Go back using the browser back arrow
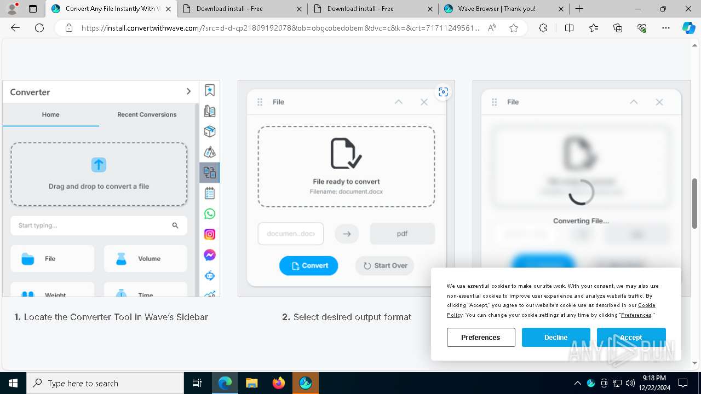Viewport: 701px width, 394px height. [15, 28]
